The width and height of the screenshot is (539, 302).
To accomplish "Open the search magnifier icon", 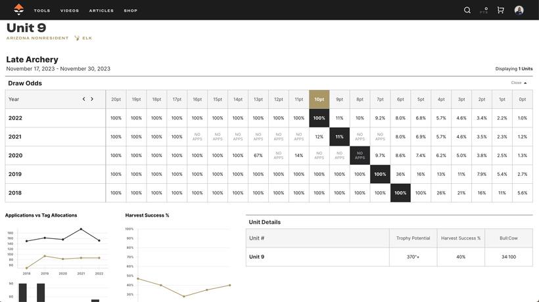I will click(467, 10).
